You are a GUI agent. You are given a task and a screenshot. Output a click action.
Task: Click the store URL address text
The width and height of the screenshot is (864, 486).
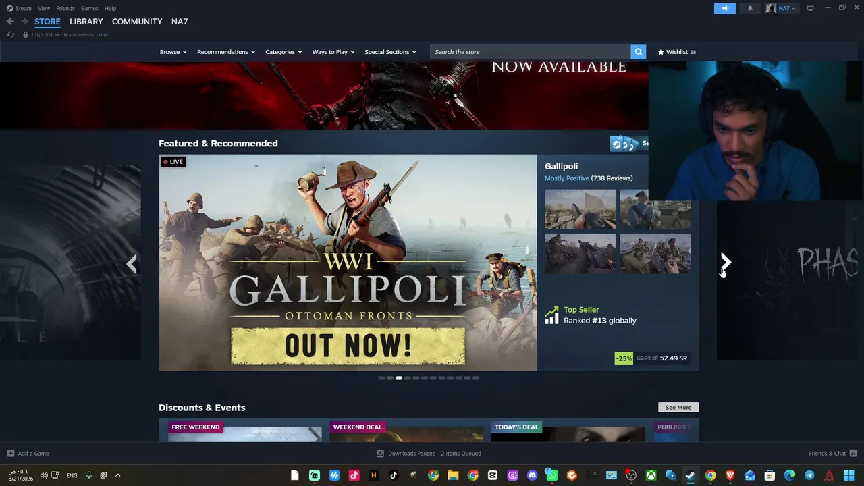pyautogui.click(x=70, y=34)
